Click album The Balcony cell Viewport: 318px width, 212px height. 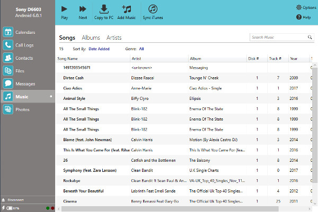(200, 160)
